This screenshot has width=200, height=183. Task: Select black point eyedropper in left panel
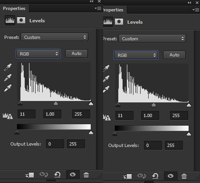point(8,67)
